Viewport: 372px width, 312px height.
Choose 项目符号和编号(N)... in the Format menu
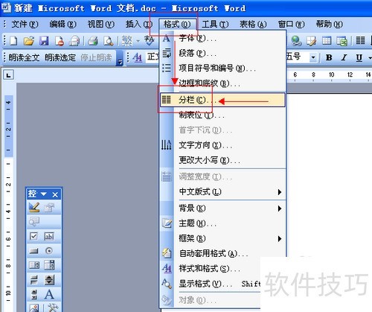click(x=222, y=68)
